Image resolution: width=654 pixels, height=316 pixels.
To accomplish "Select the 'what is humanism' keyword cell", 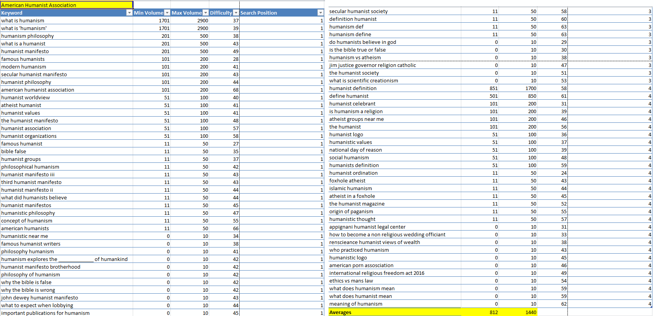I will (x=67, y=20).
